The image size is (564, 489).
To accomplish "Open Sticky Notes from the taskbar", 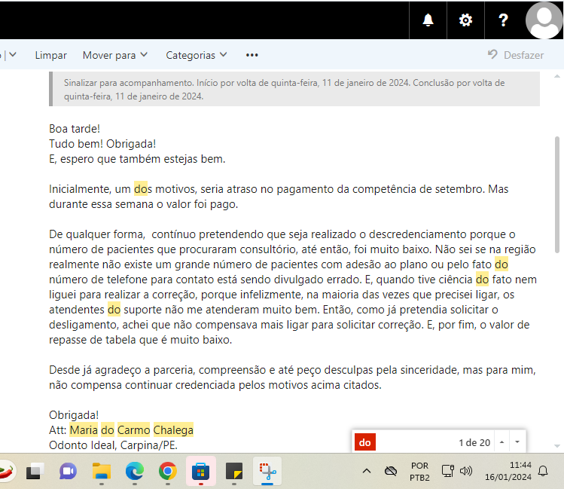I will pyautogui.click(x=234, y=471).
